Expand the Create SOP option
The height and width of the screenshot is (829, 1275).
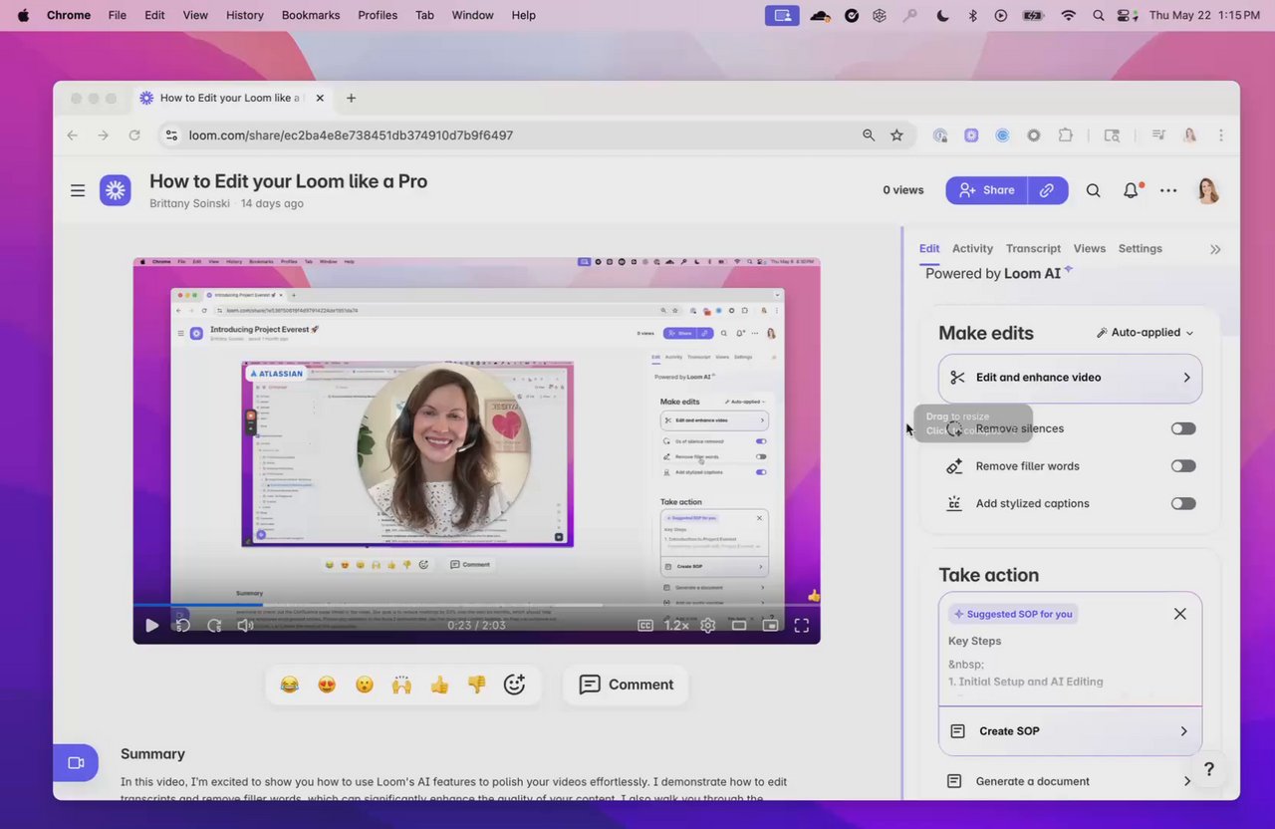(1070, 731)
